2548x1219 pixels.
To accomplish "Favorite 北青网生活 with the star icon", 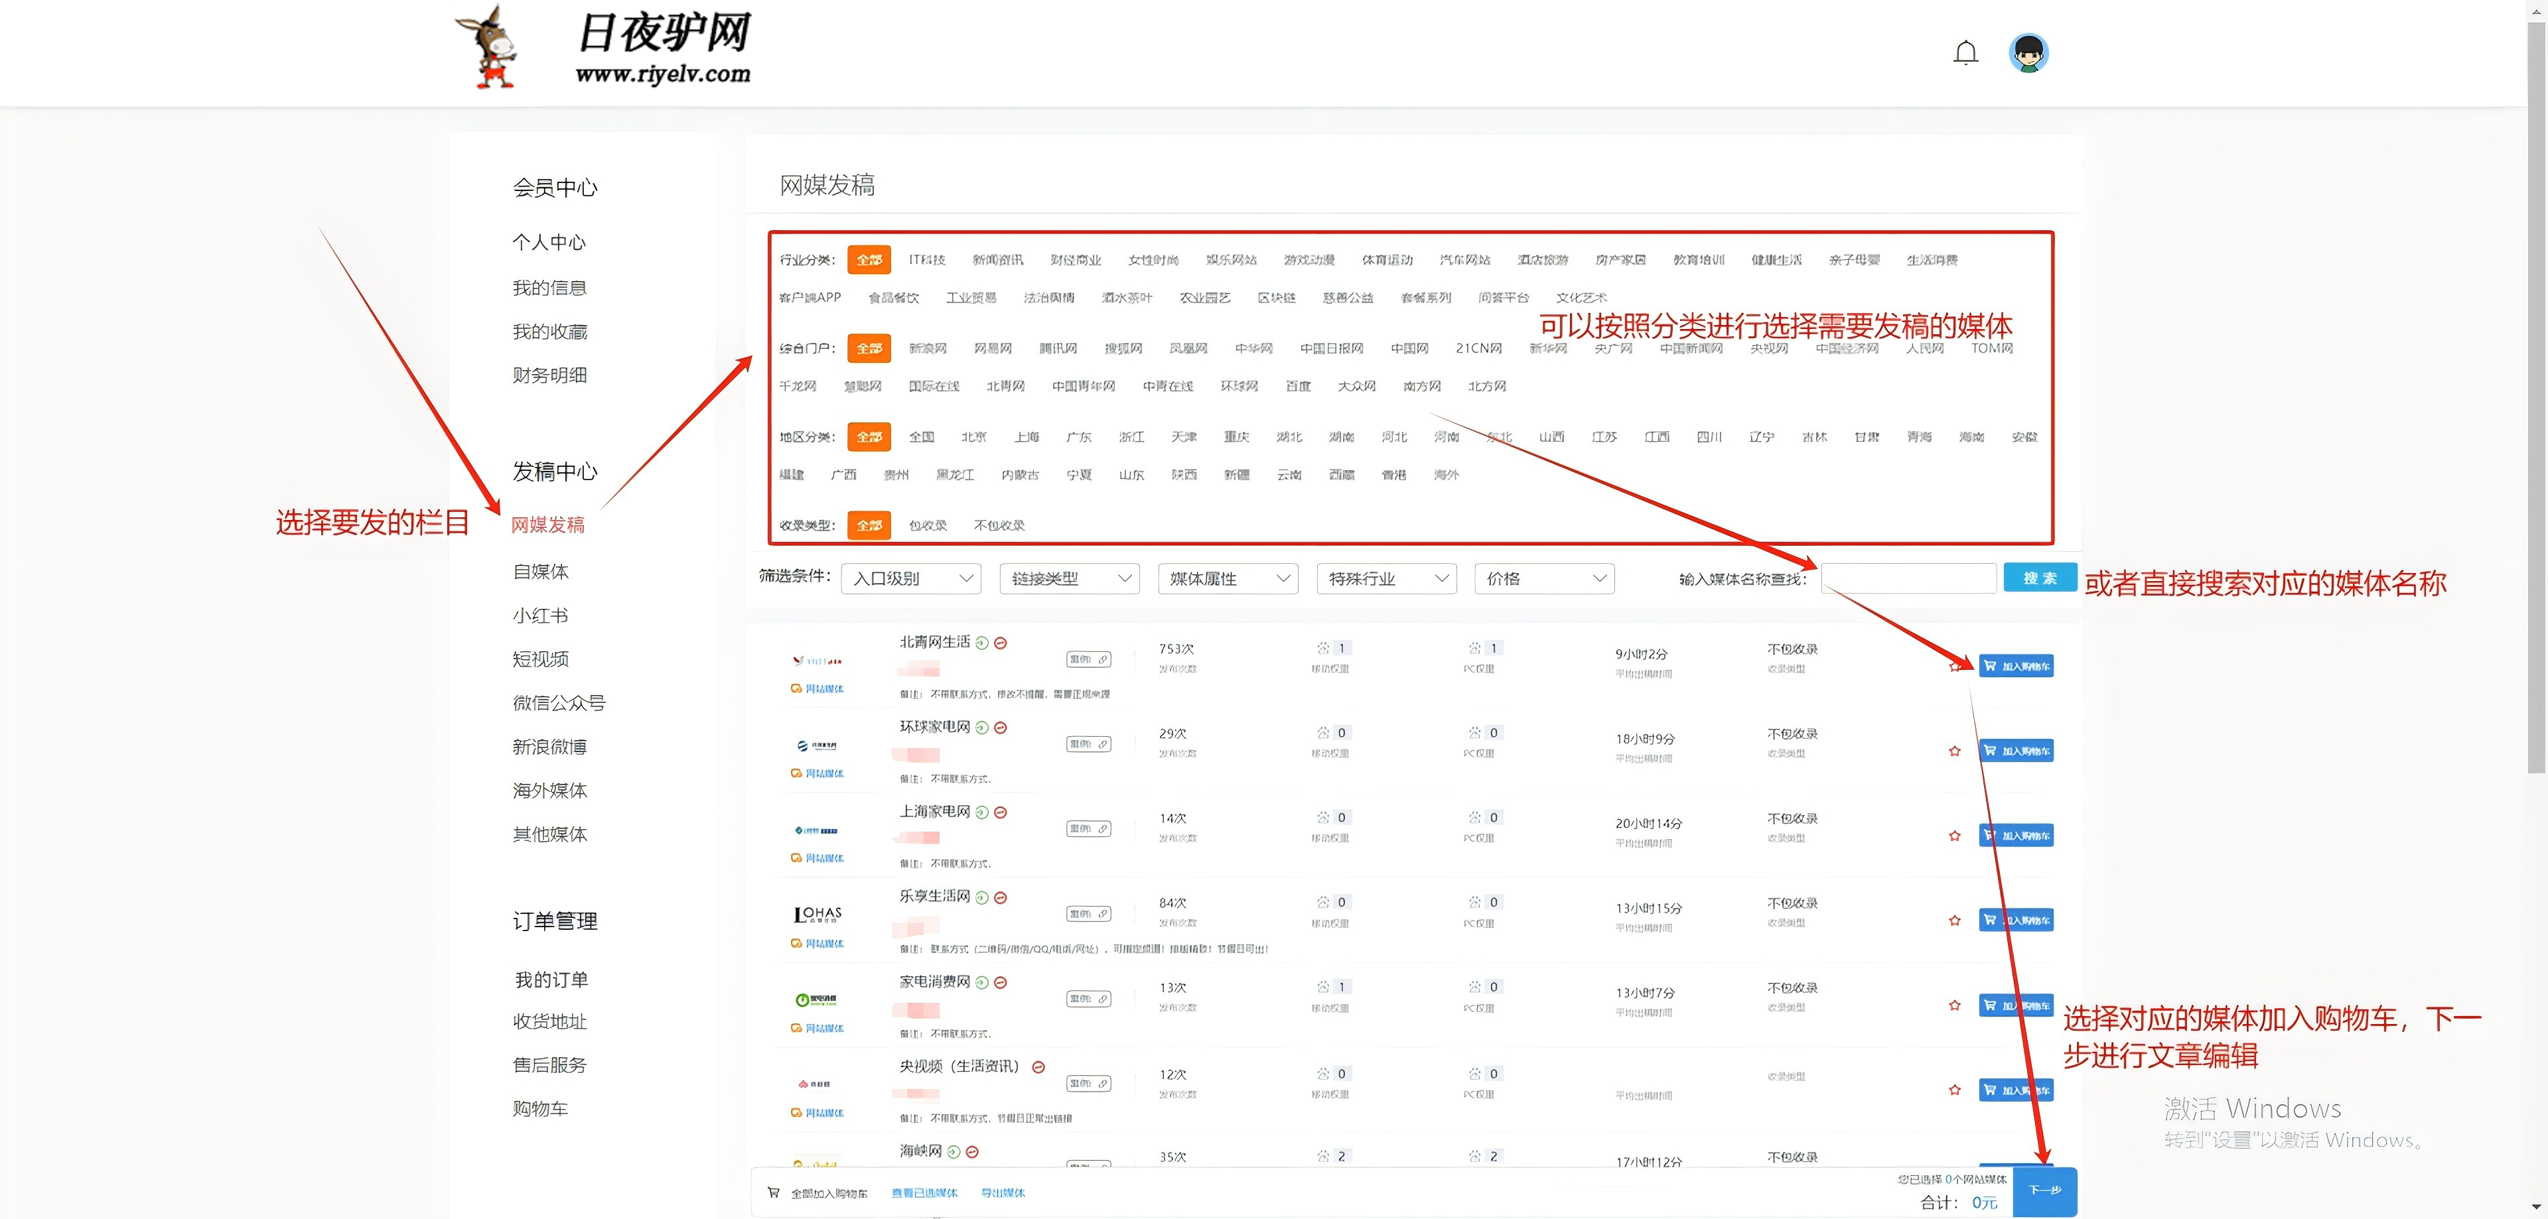I will tap(1955, 667).
